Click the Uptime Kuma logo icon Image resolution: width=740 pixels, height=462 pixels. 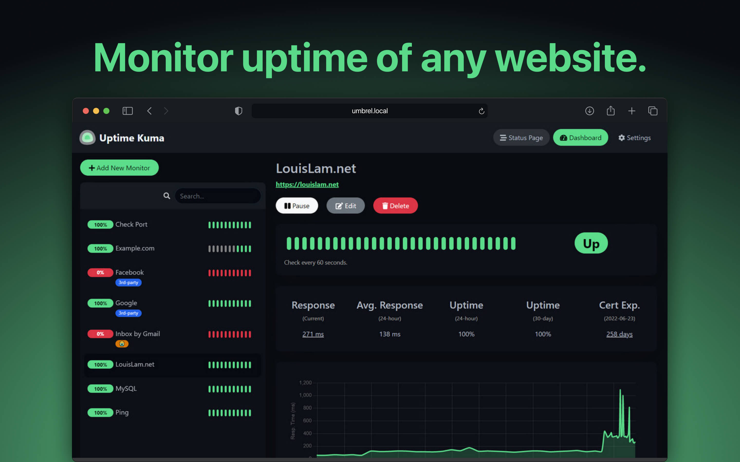pyautogui.click(x=87, y=138)
